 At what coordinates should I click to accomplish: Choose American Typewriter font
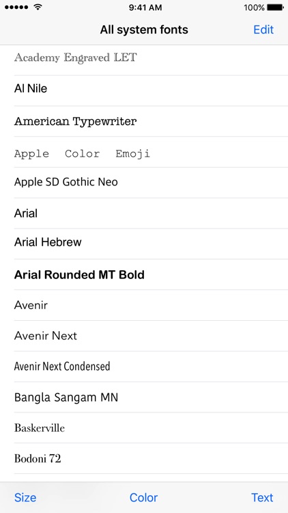(144, 121)
